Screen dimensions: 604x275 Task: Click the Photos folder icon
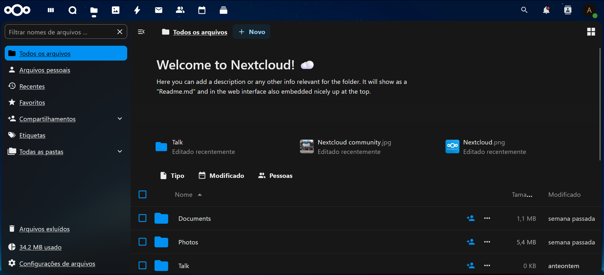pyautogui.click(x=161, y=242)
